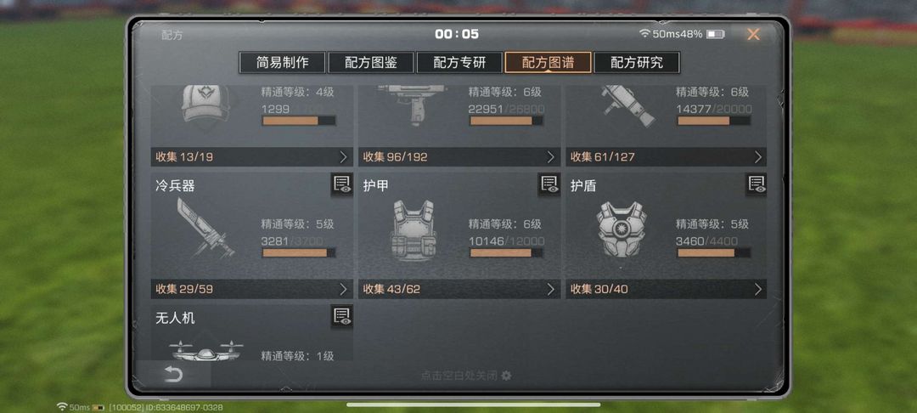Expand the 收集 96/192 collection row
917x413 pixels.
(x=459, y=156)
